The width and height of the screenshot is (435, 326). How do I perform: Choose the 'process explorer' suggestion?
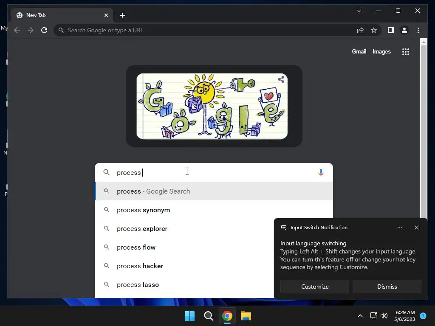pos(184,229)
